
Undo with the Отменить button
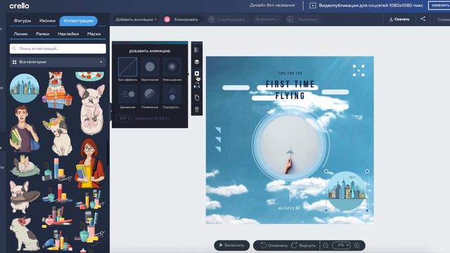pyautogui.click(x=274, y=245)
